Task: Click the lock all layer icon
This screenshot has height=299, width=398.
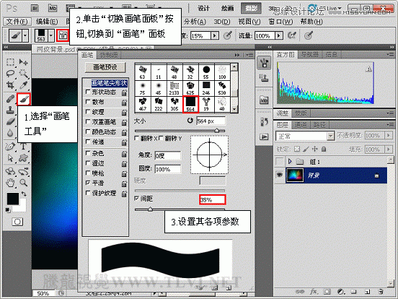Action: coord(324,149)
